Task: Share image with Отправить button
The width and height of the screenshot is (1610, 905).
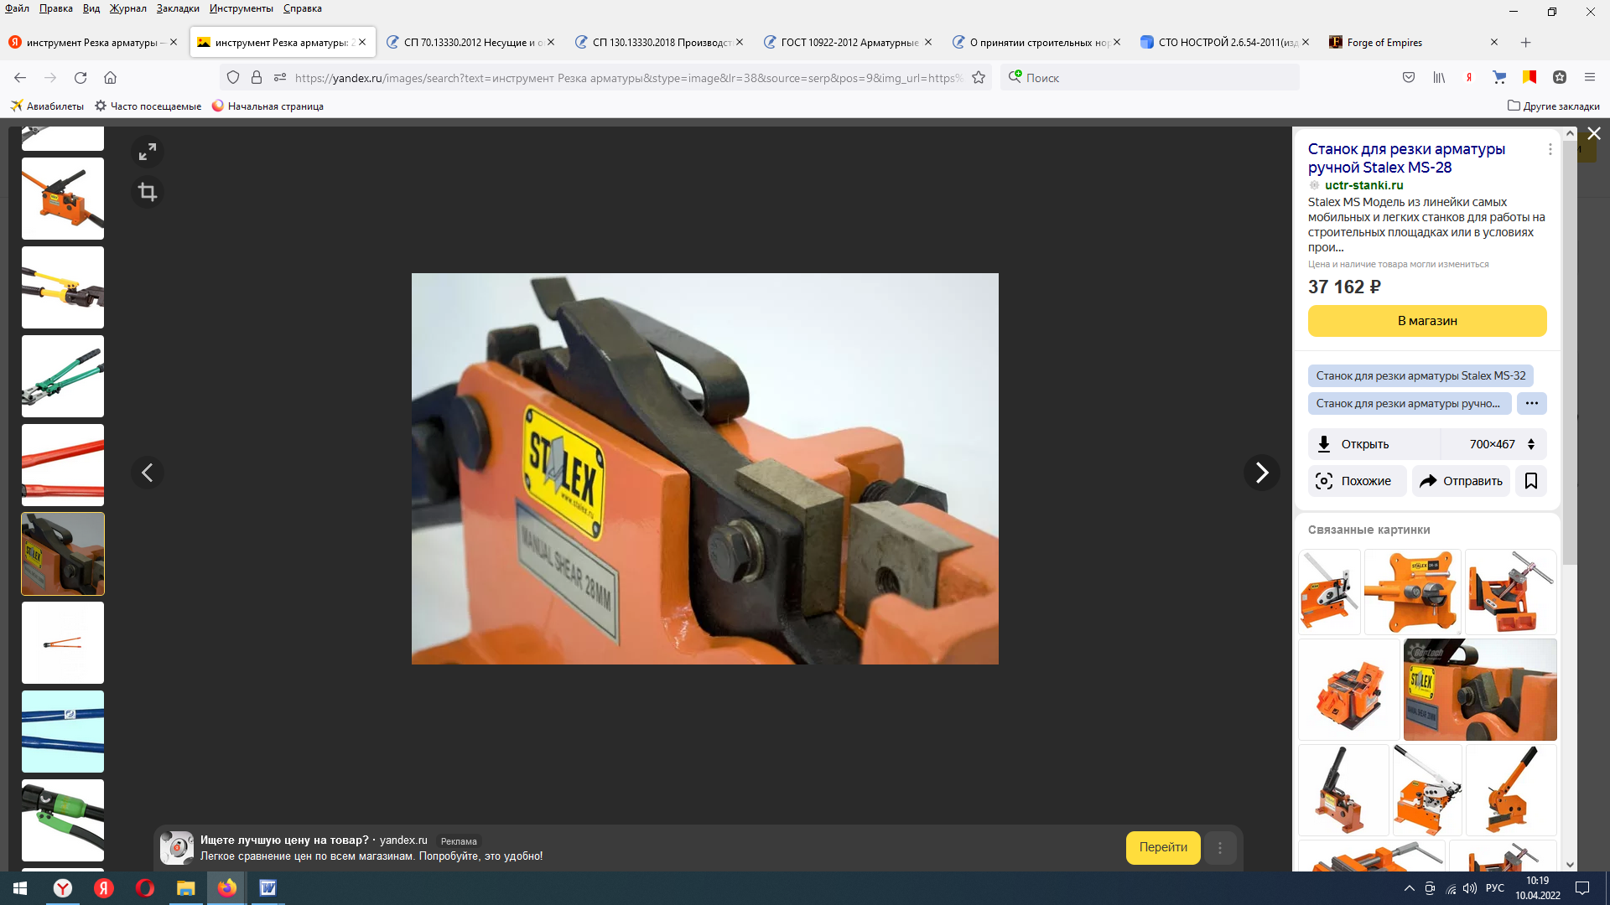Action: tap(1461, 481)
